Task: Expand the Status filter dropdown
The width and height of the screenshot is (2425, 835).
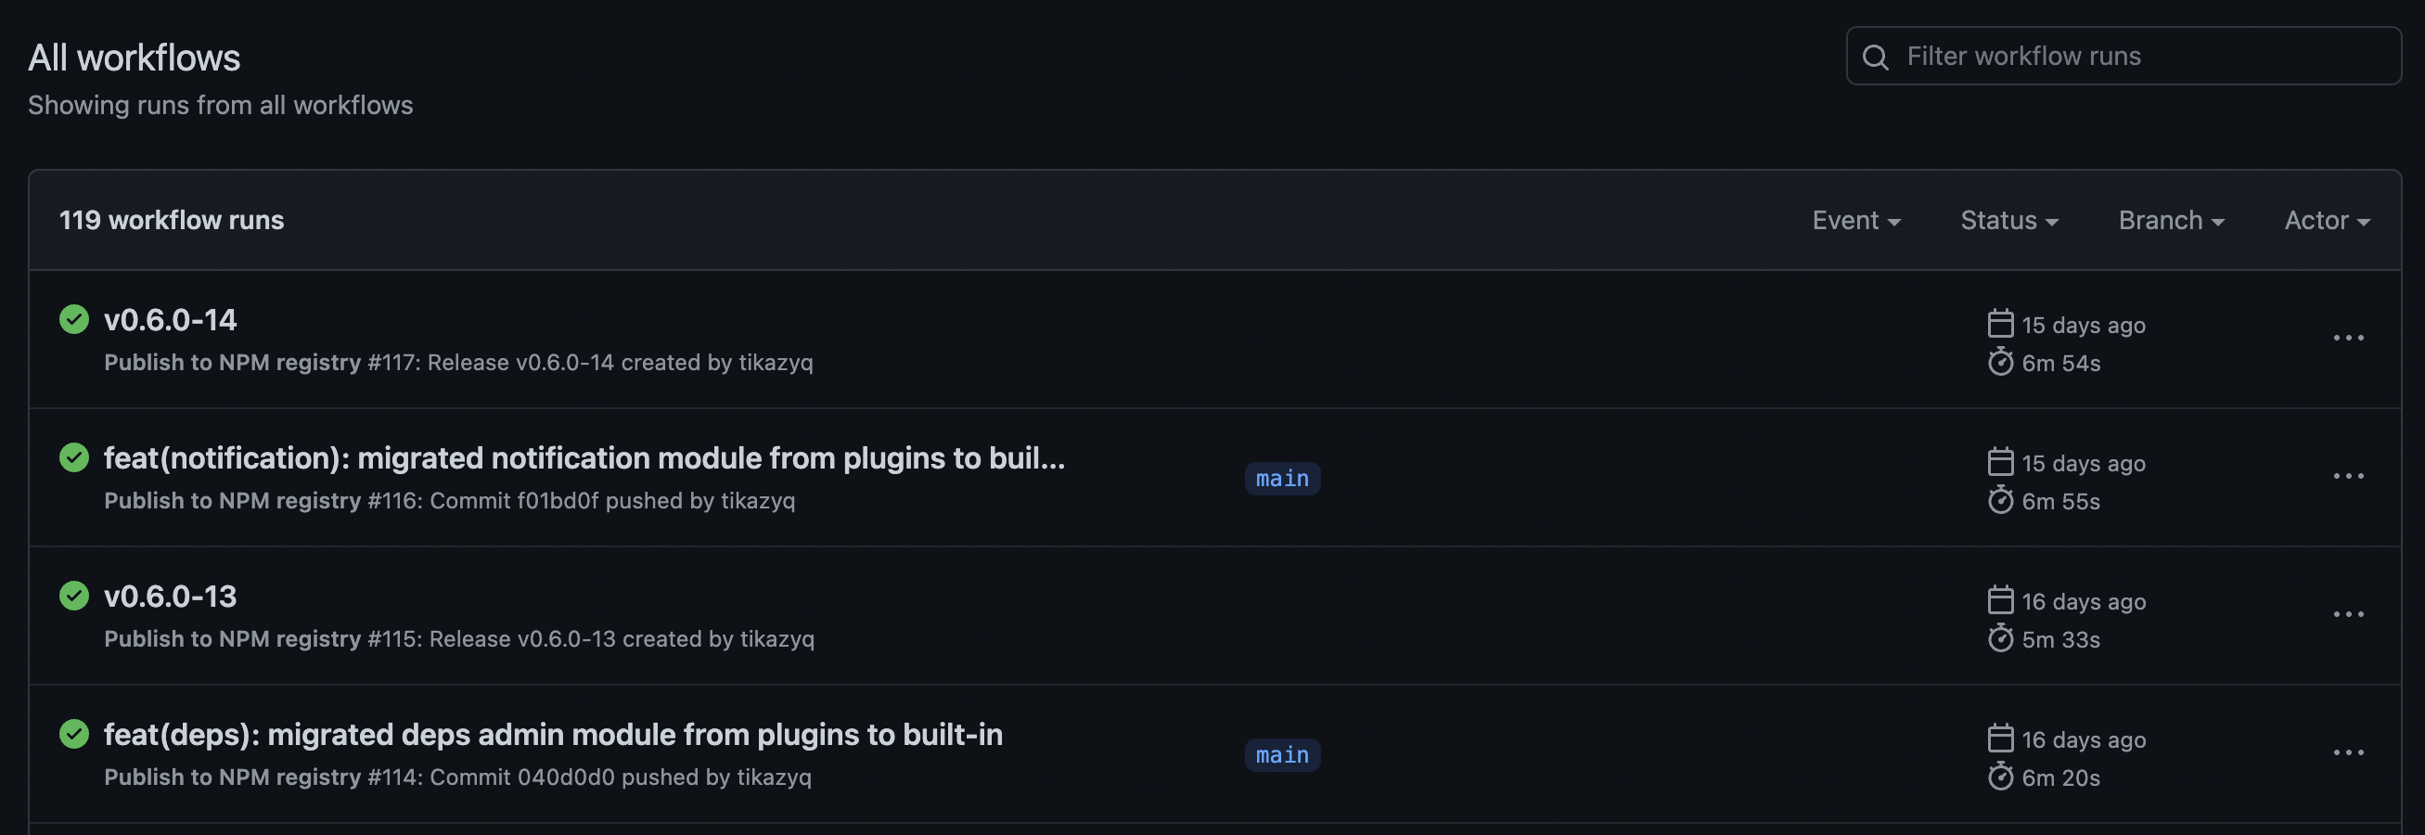Action: tap(2008, 220)
